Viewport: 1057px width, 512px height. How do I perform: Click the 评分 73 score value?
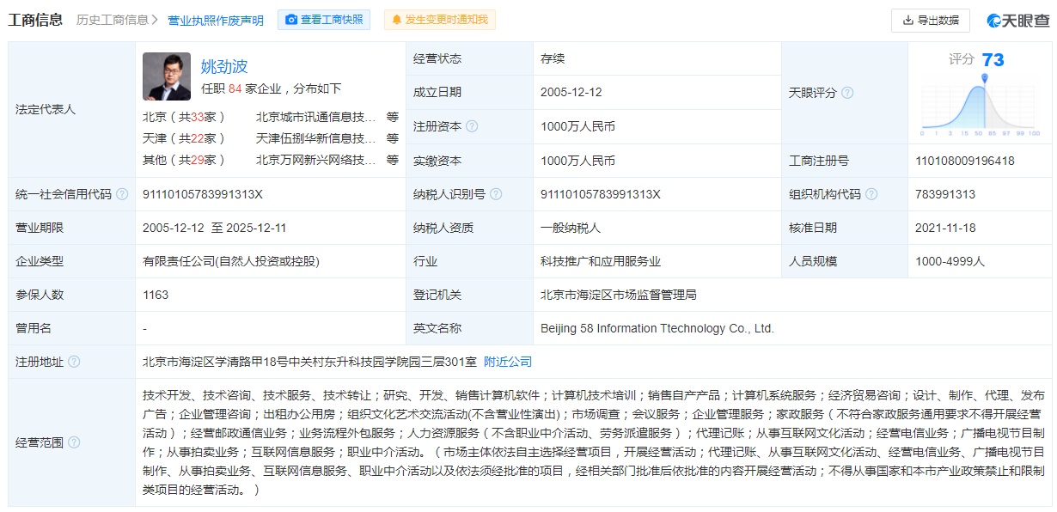[x=993, y=59]
